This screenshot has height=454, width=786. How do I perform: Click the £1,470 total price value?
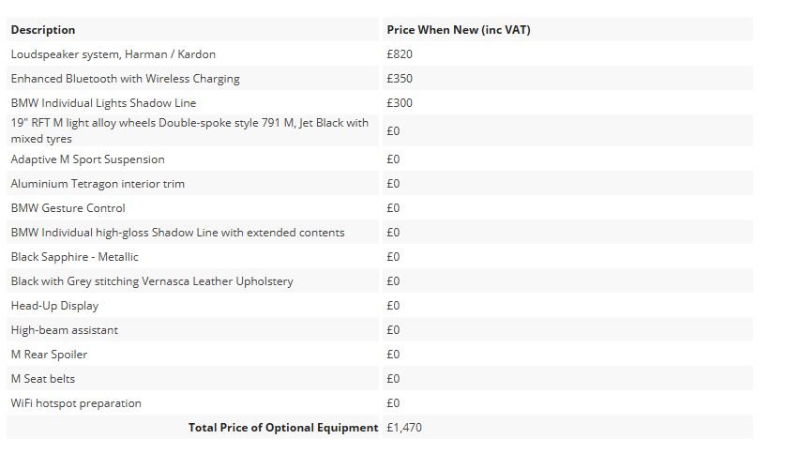coord(404,428)
